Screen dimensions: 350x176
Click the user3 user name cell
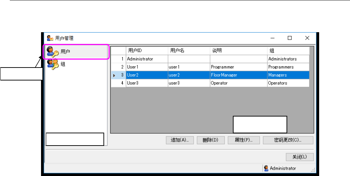coord(189,83)
